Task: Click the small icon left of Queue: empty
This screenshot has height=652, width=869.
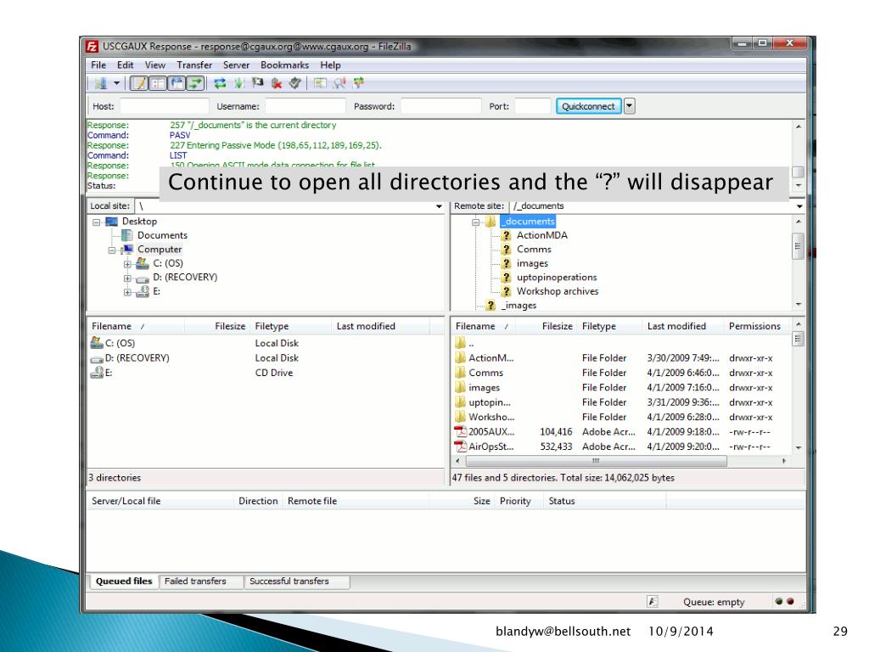Action: pos(653,602)
